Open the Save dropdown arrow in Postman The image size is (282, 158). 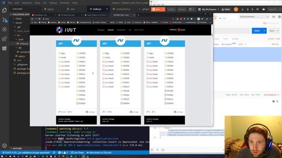click(278, 31)
